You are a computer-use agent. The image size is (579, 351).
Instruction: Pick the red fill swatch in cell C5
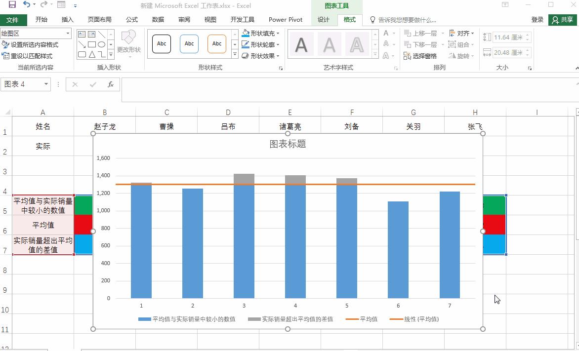(x=83, y=225)
